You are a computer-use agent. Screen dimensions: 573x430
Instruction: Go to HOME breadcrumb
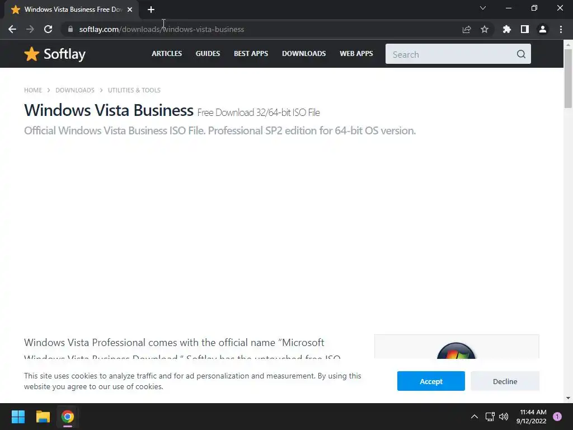point(33,90)
